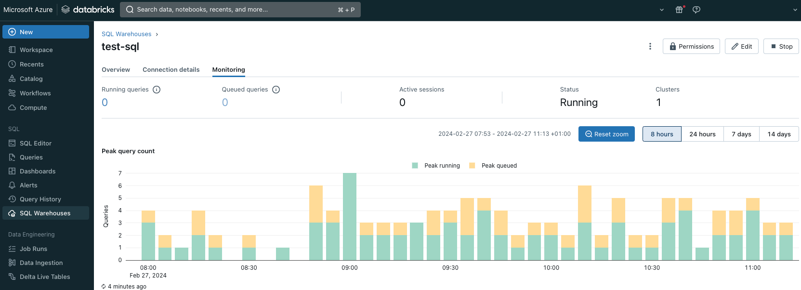Click the refresh icon beside 4 minutes ago

point(104,287)
